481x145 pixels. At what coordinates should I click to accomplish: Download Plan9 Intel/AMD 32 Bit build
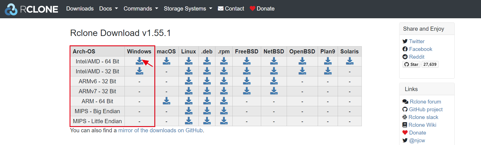point(328,71)
